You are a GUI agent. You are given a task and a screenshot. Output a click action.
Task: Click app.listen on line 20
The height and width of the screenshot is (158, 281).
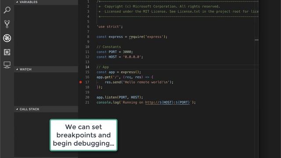[106, 97]
